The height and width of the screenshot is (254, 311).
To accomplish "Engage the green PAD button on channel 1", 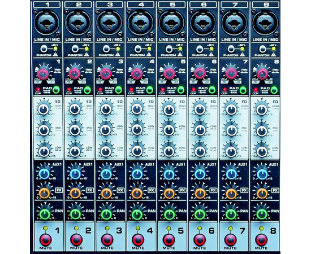I will click(x=56, y=90).
